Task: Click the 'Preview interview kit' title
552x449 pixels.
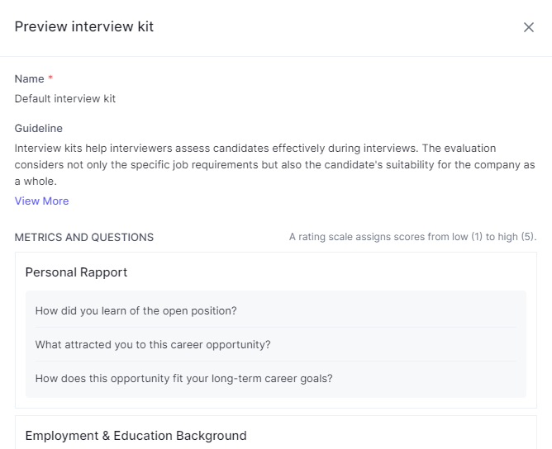Action: point(84,26)
